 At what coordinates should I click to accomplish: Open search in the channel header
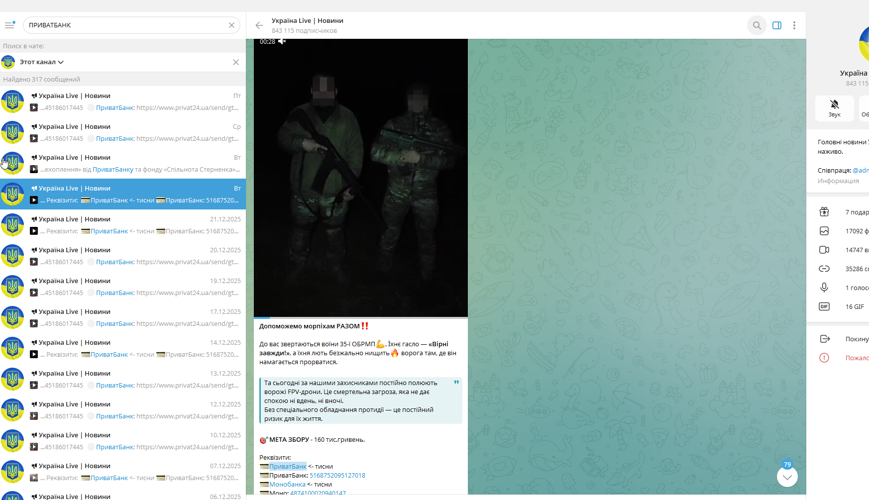click(x=757, y=25)
